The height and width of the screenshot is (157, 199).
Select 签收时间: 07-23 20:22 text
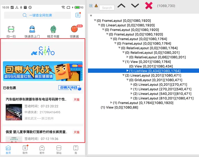[x=41, y=106]
